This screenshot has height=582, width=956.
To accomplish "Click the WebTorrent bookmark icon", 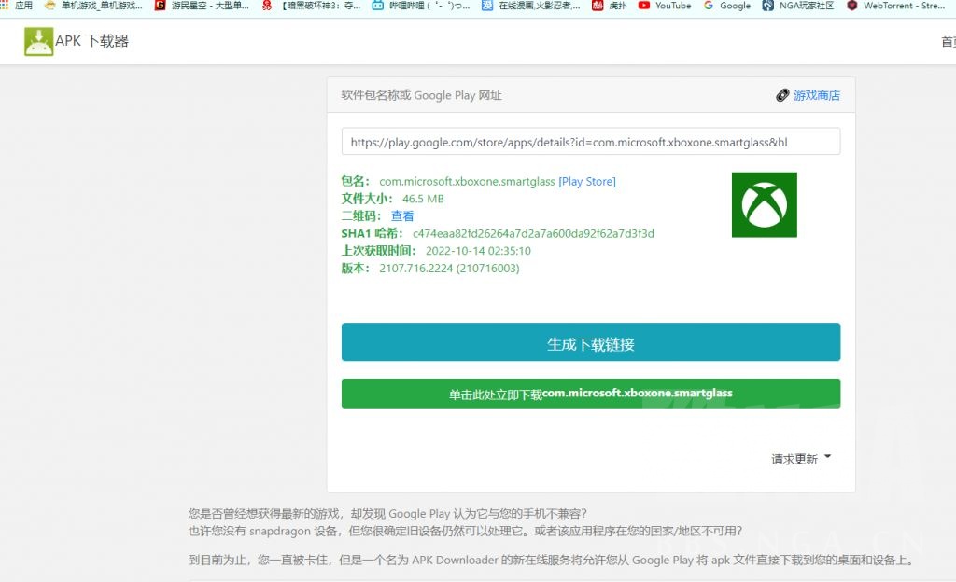I will point(851,7).
